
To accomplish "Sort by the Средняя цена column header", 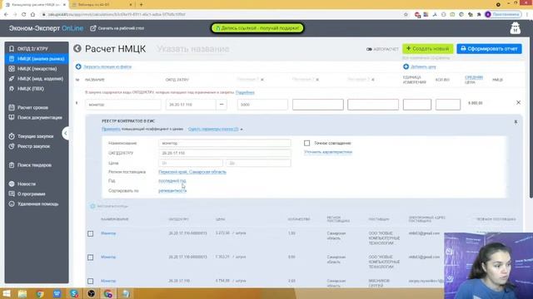I will pos(474,80).
